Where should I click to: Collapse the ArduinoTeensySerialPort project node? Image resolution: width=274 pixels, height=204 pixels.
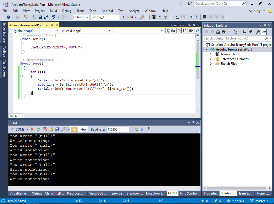206,49
